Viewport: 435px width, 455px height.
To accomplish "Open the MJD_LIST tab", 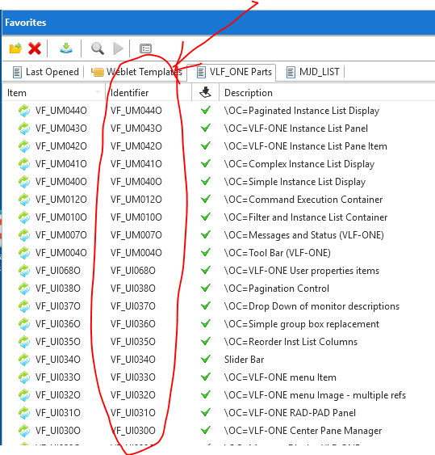I will click(x=313, y=72).
